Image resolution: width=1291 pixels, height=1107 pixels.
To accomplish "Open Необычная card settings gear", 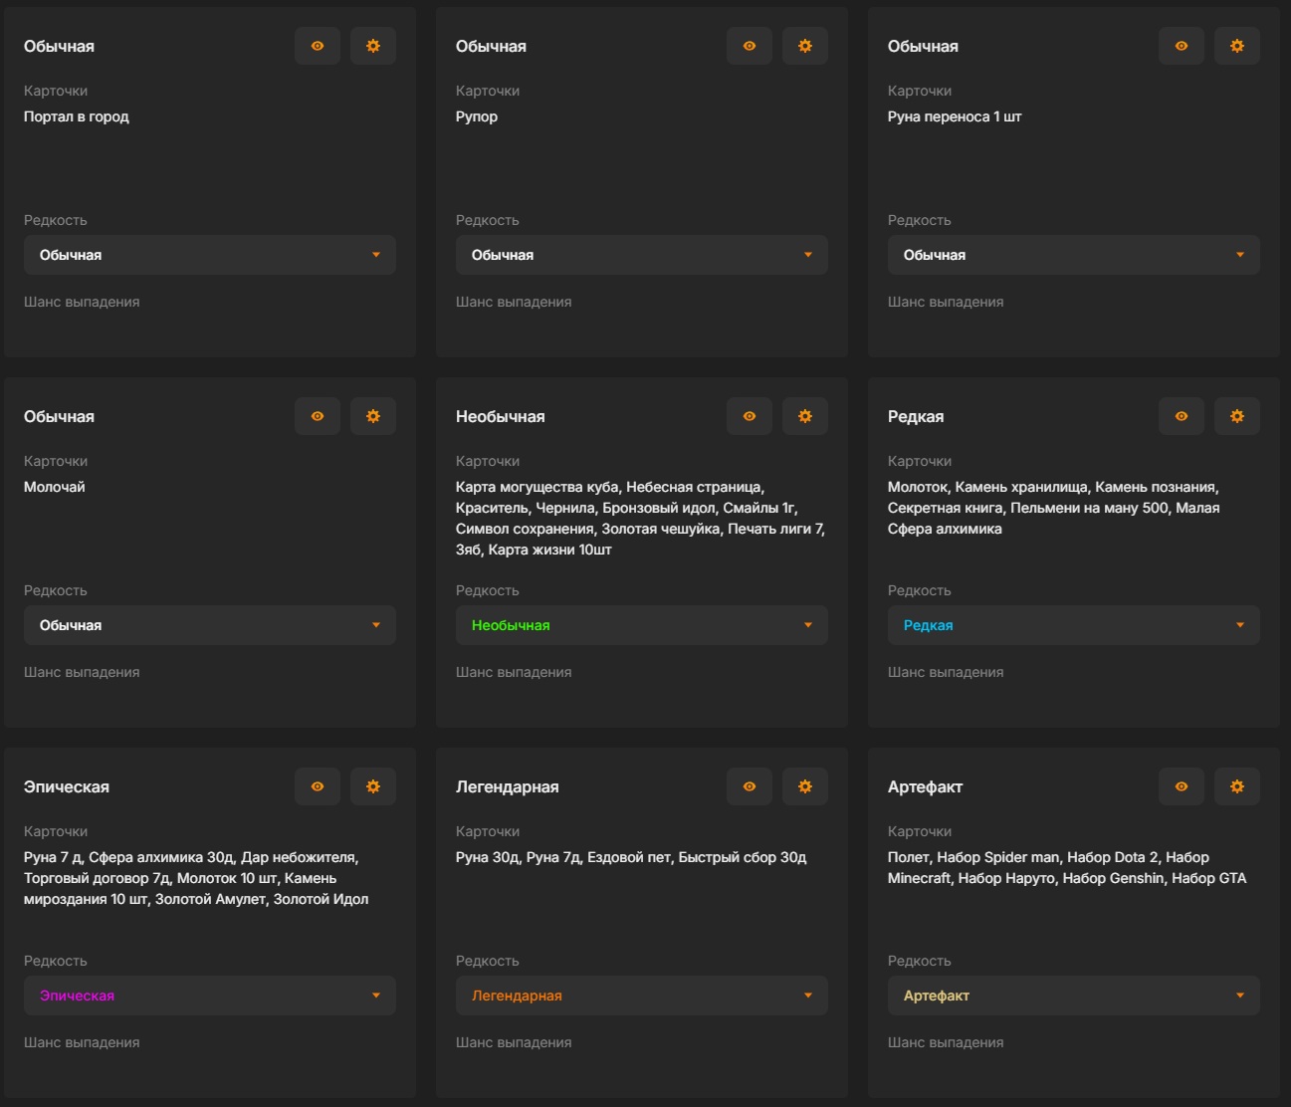I will pyautogui.click(x=805, y=416).
